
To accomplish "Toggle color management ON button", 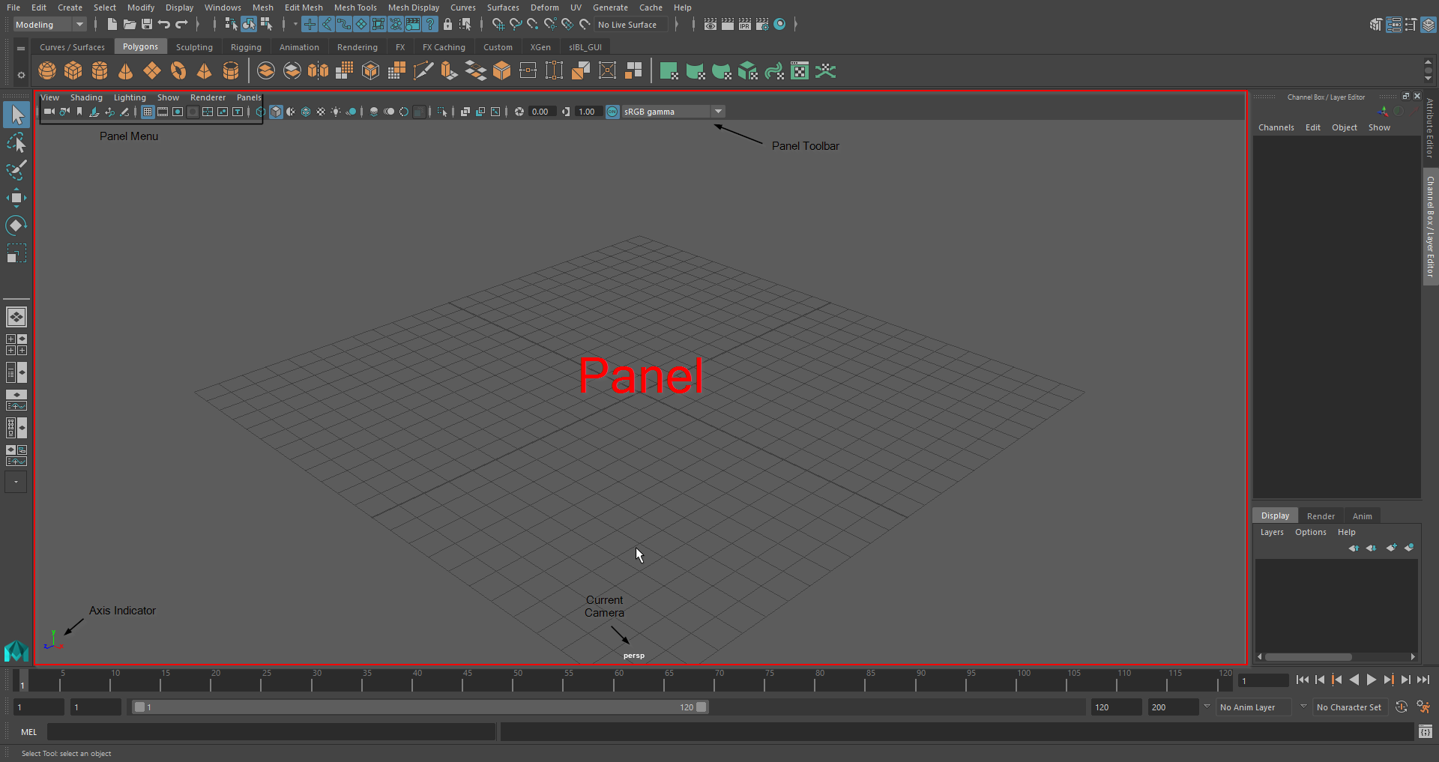I will click(x=612, y=112).
